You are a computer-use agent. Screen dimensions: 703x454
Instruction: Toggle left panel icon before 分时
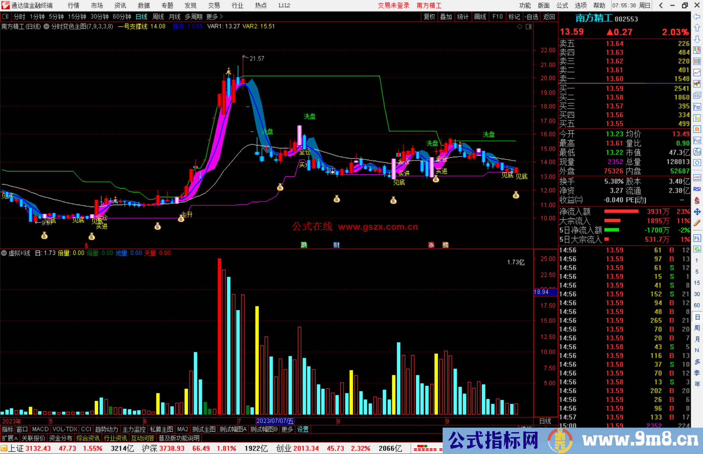[6, 16]
